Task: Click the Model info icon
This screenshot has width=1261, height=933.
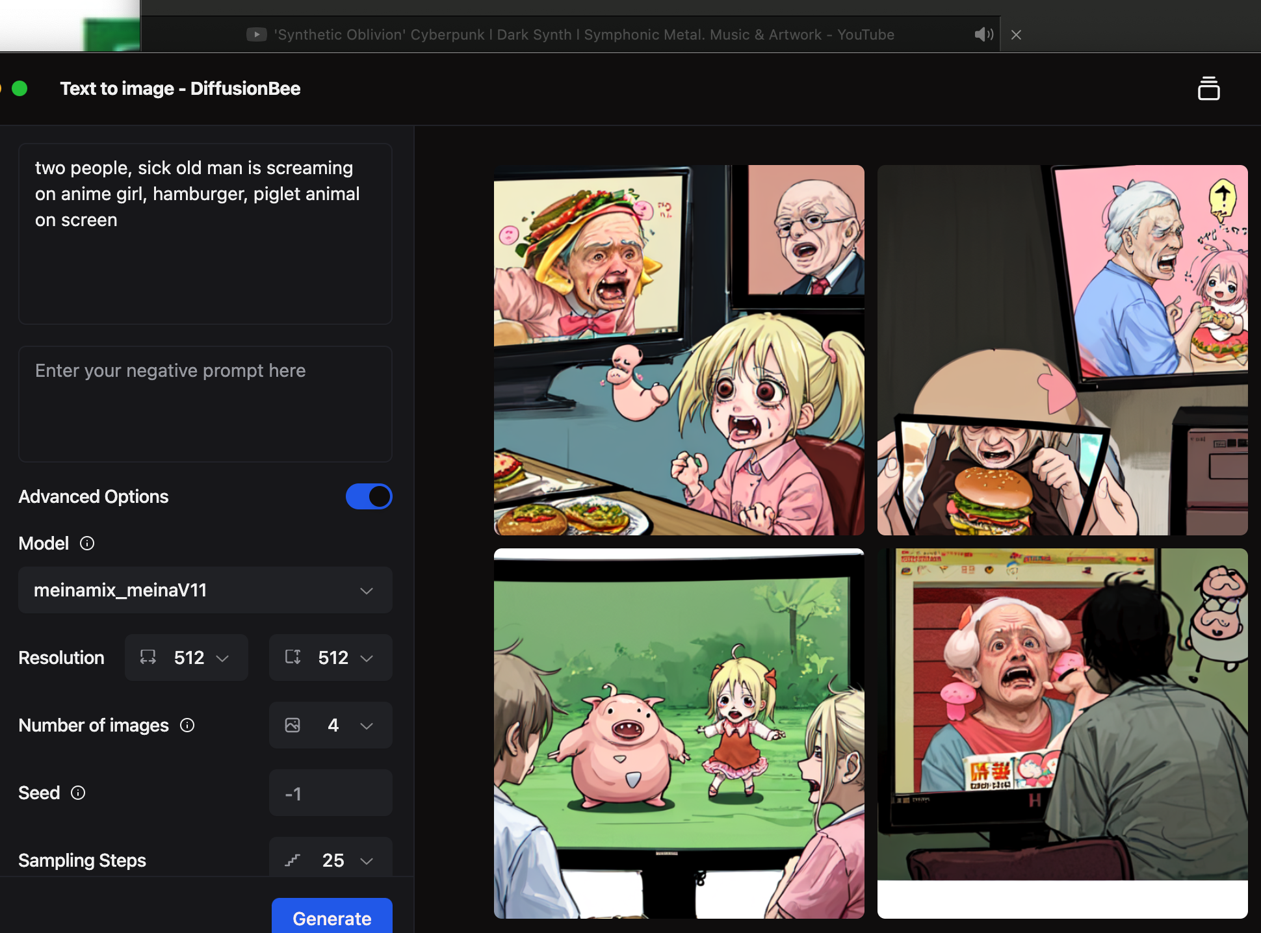Action: point(87,543)
